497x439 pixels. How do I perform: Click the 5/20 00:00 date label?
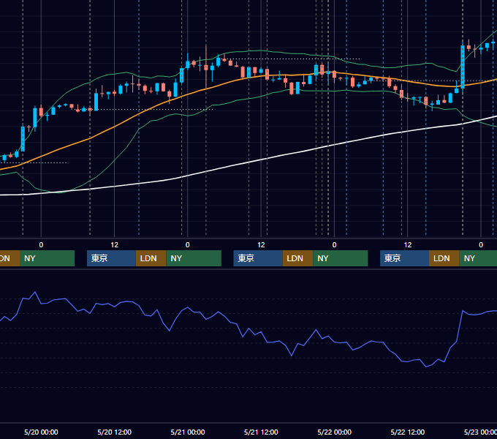tap(41, 432)
